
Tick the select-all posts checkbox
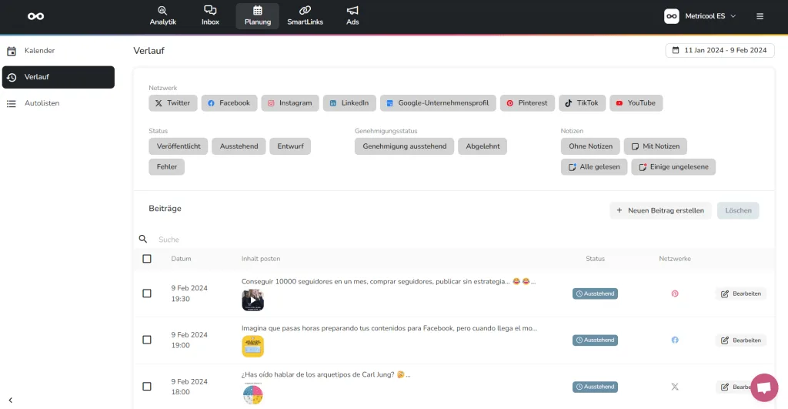click(x=147, y=259)
